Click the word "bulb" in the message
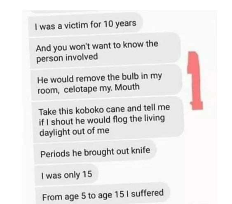232x204 pixels. coord(130,77)
